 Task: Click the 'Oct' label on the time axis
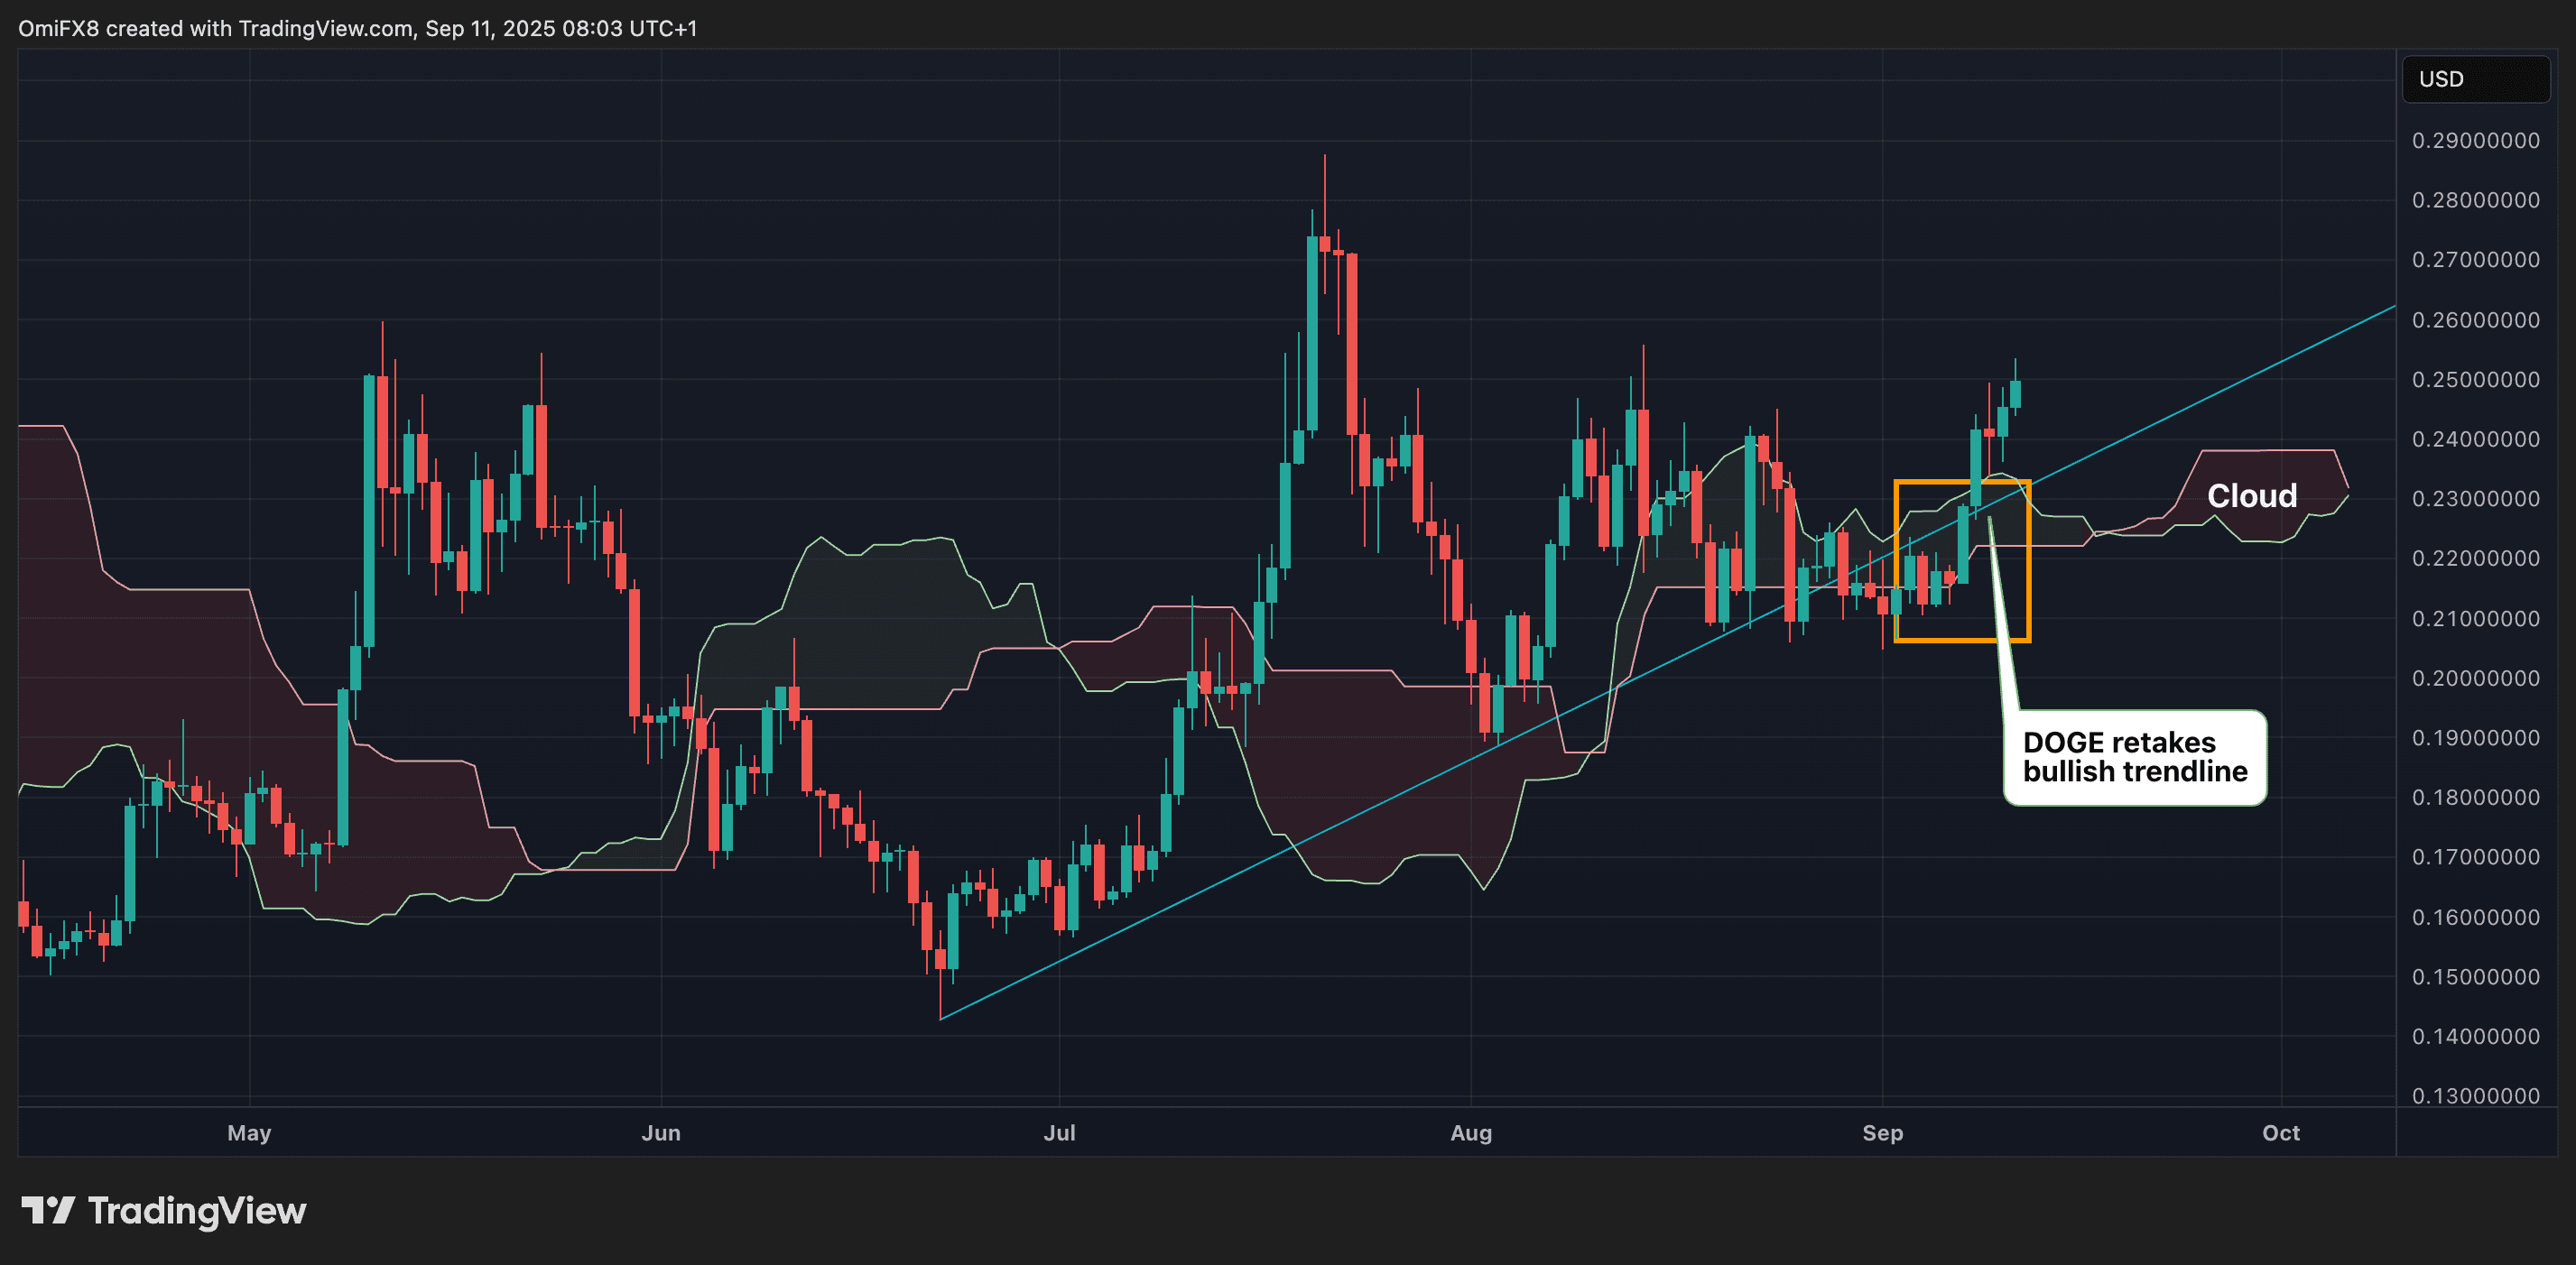pyautogui.click(x=2281, y=1133)
